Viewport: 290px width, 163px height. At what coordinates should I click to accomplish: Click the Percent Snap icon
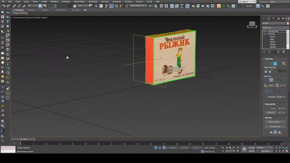coord(116,6)
